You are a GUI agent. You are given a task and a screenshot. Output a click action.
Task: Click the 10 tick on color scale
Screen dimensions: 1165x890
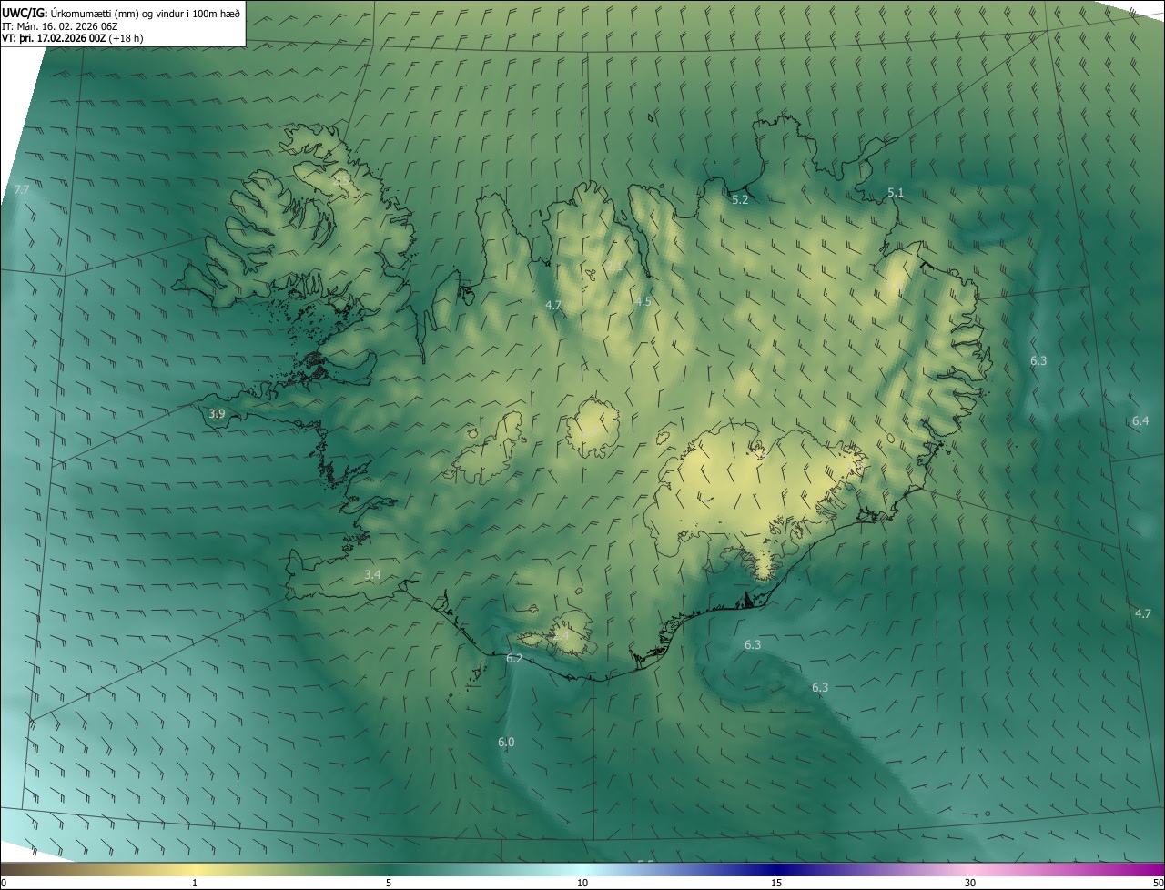pyautogui.click(x=582, y=883)
